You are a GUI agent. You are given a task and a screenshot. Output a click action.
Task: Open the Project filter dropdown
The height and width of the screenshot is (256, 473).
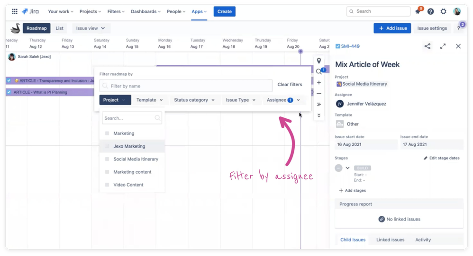pos(115,100)
